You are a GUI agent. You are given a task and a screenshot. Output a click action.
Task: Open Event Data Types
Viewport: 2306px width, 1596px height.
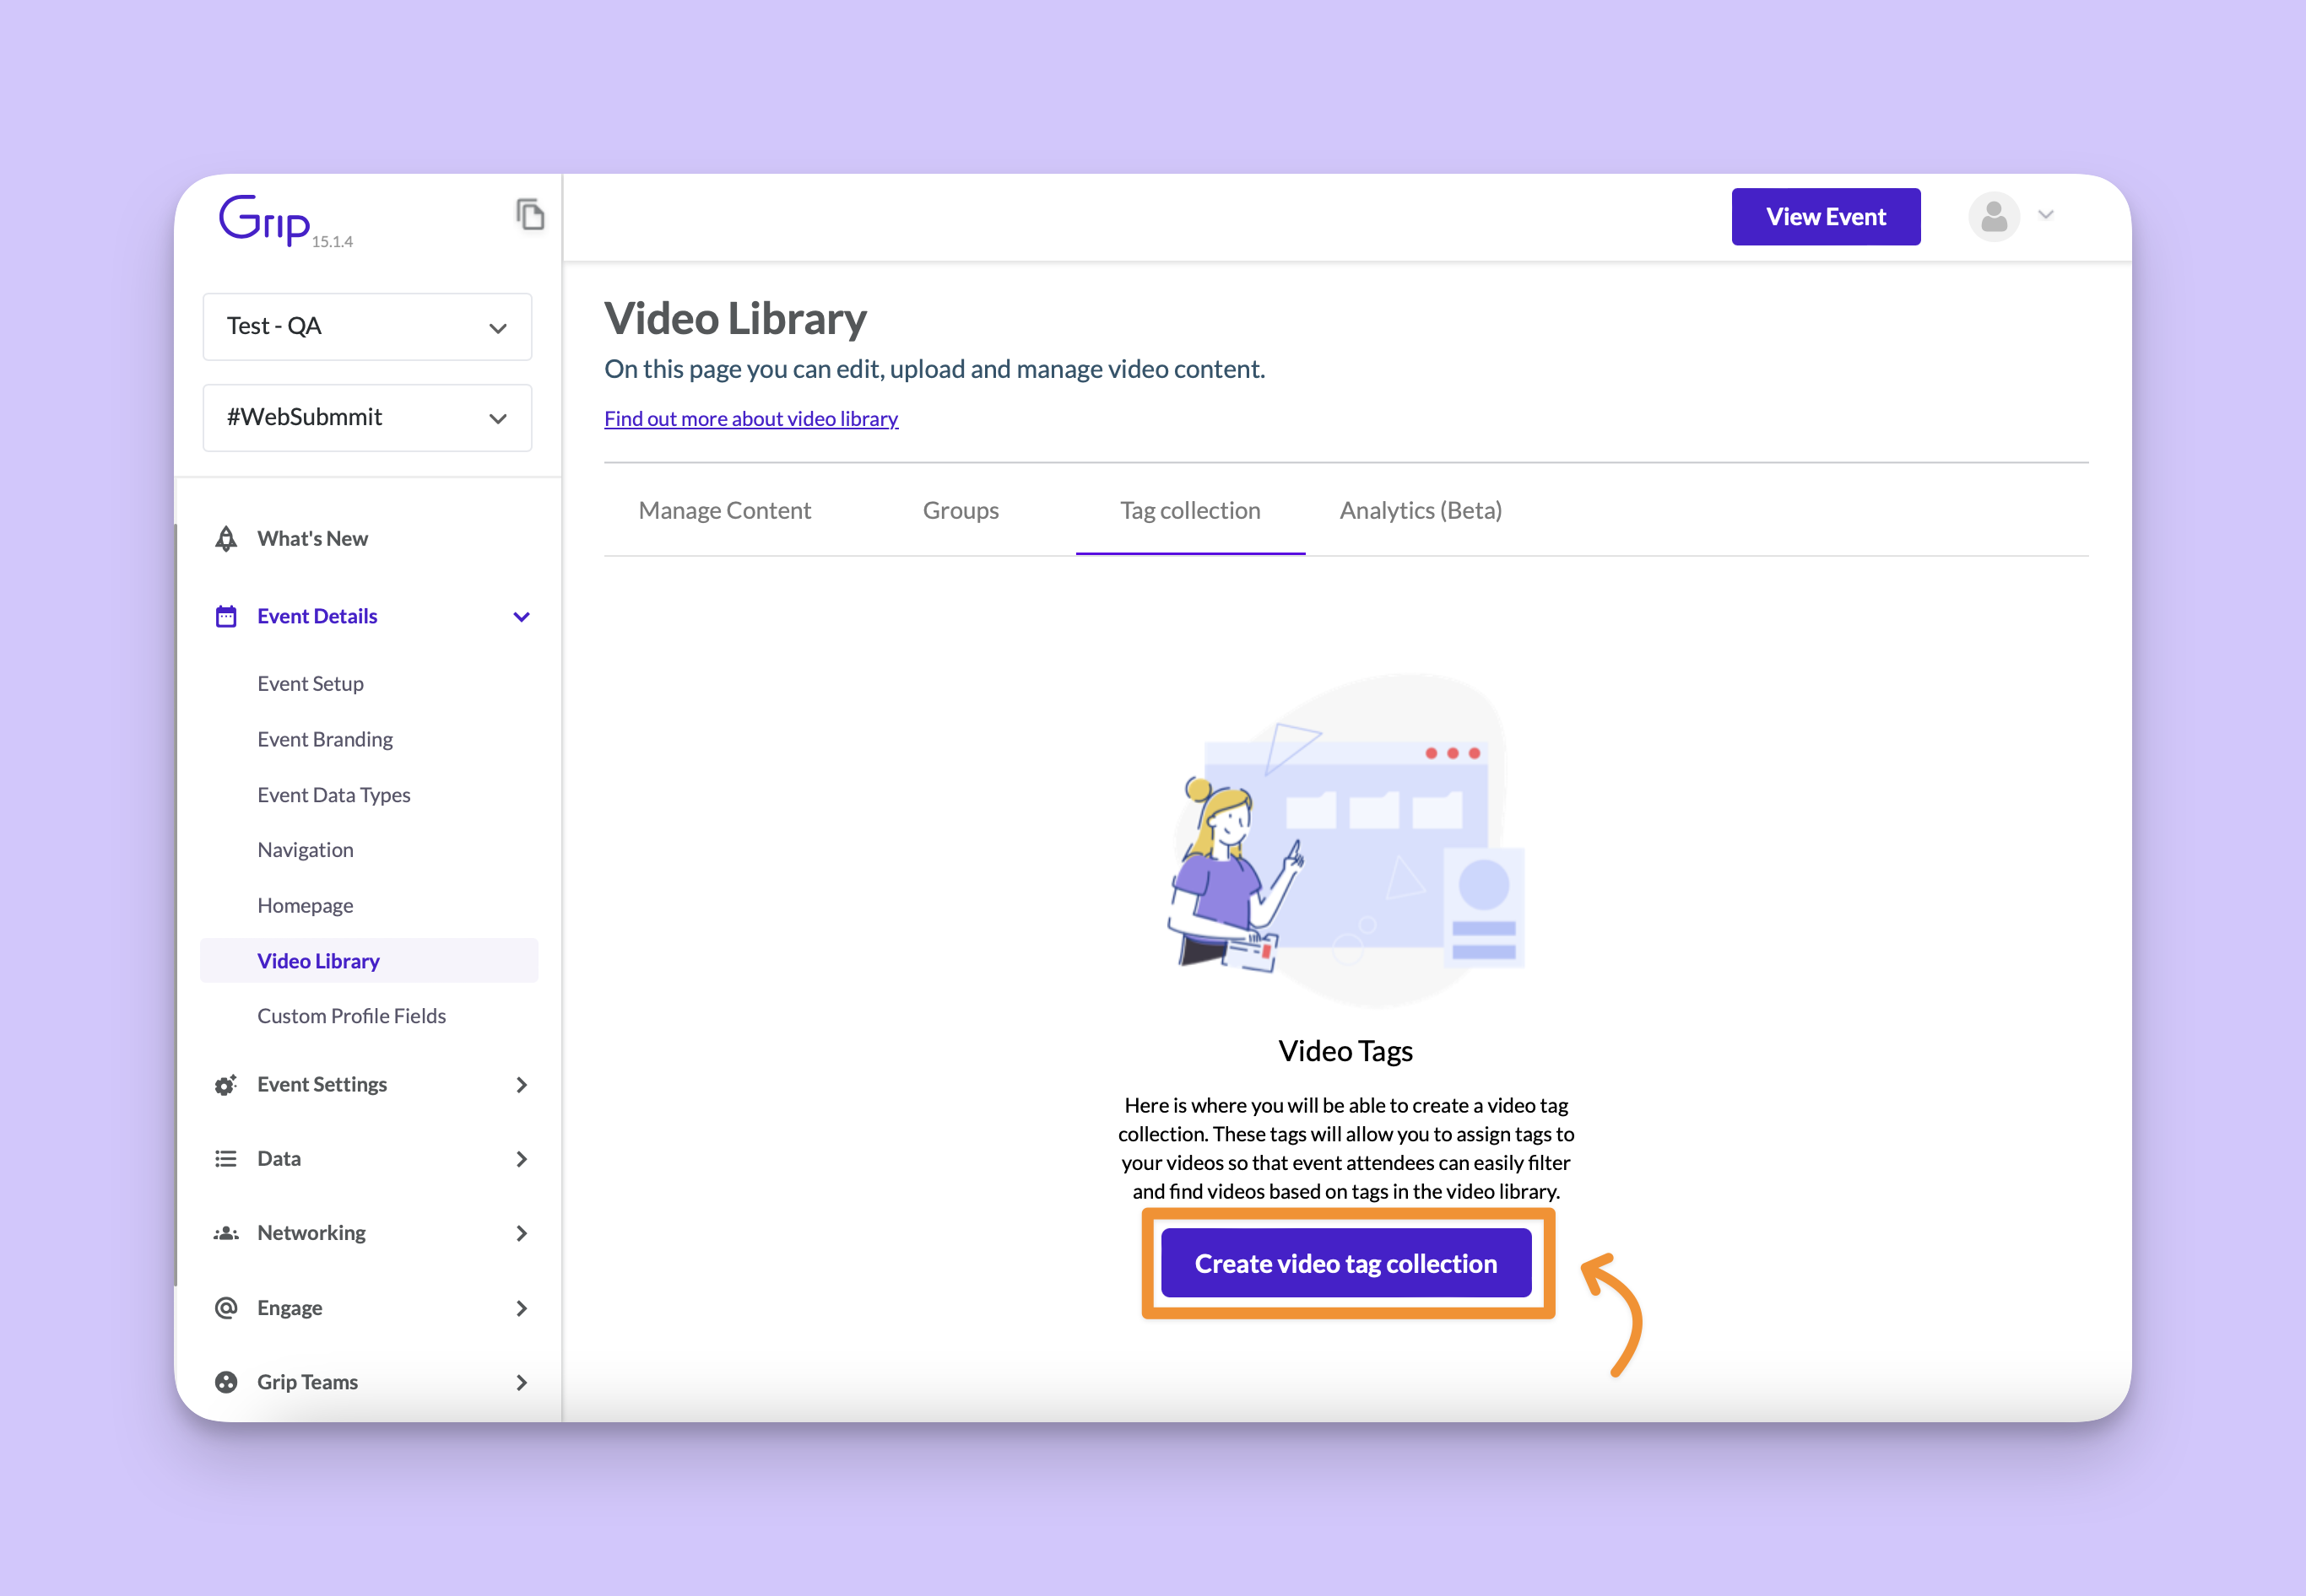[x=334, y=795]
